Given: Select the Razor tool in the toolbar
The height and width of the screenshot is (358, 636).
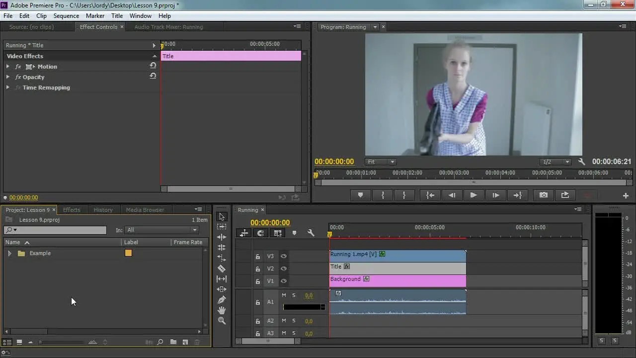Looking at the screenshot, I should 222,268.
